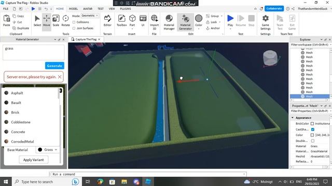Screen dimensions: 332x186
Task: Click the Apply Variant button
Action: [x=33, y=160]
